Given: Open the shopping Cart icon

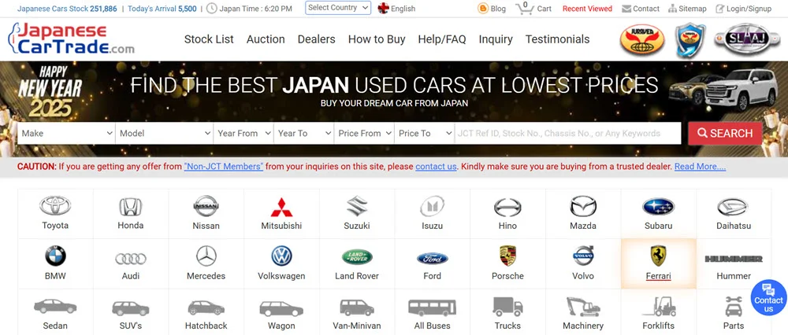Looking at the screenshot, I should [x=525, y=8].
